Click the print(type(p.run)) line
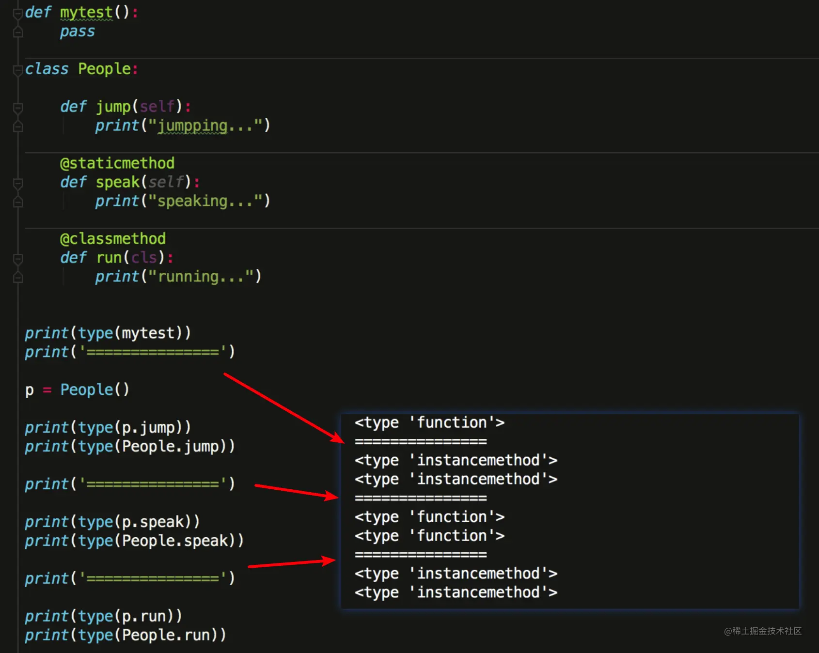The image size is (819, 653). tap(104, 616)
